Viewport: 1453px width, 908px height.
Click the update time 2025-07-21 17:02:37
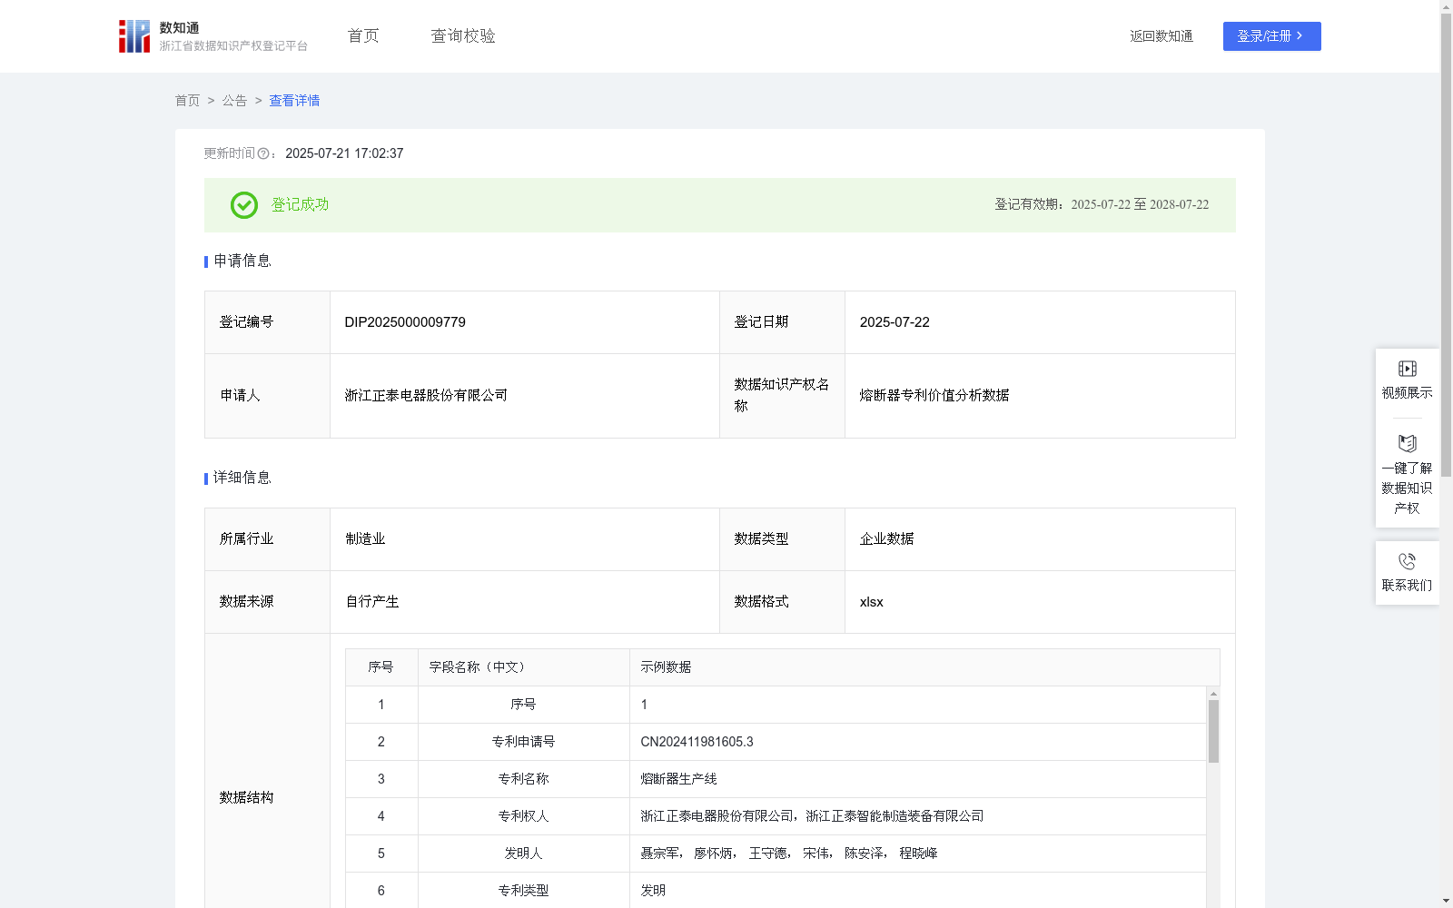click(x=344, y=153)
